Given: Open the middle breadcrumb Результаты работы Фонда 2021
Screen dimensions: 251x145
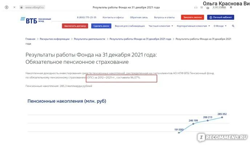Looking at the screenshot, I should coord(140,39).
